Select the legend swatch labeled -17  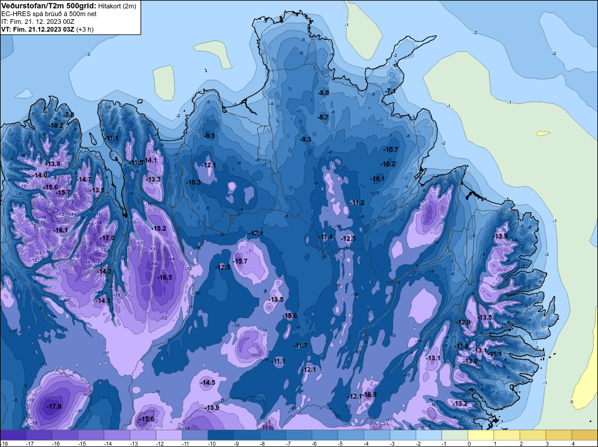coord(39,435)
